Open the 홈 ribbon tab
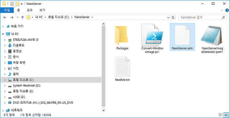Screen dimensions: 230x118 pos(19,10)
